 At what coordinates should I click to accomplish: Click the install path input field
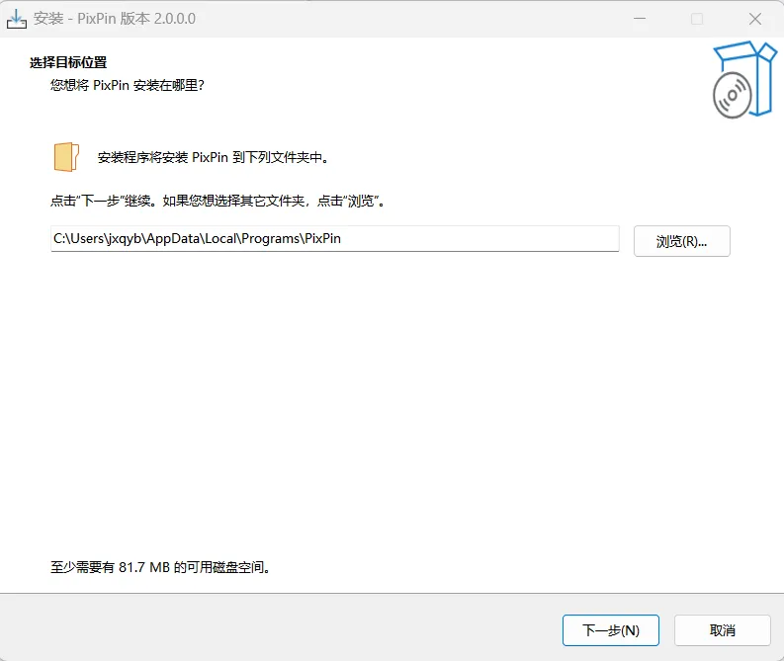[335, 239]
